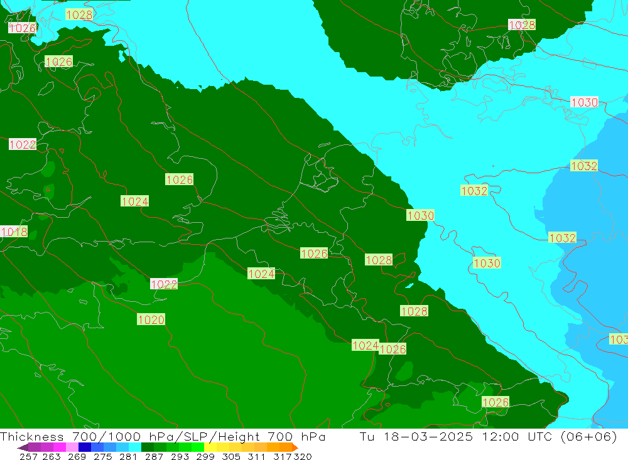Click the date 'Tu 18-03-2025 12:00 UTC (06+06)'
This screenshot has height=460, width=628.
tap(488, 436)
